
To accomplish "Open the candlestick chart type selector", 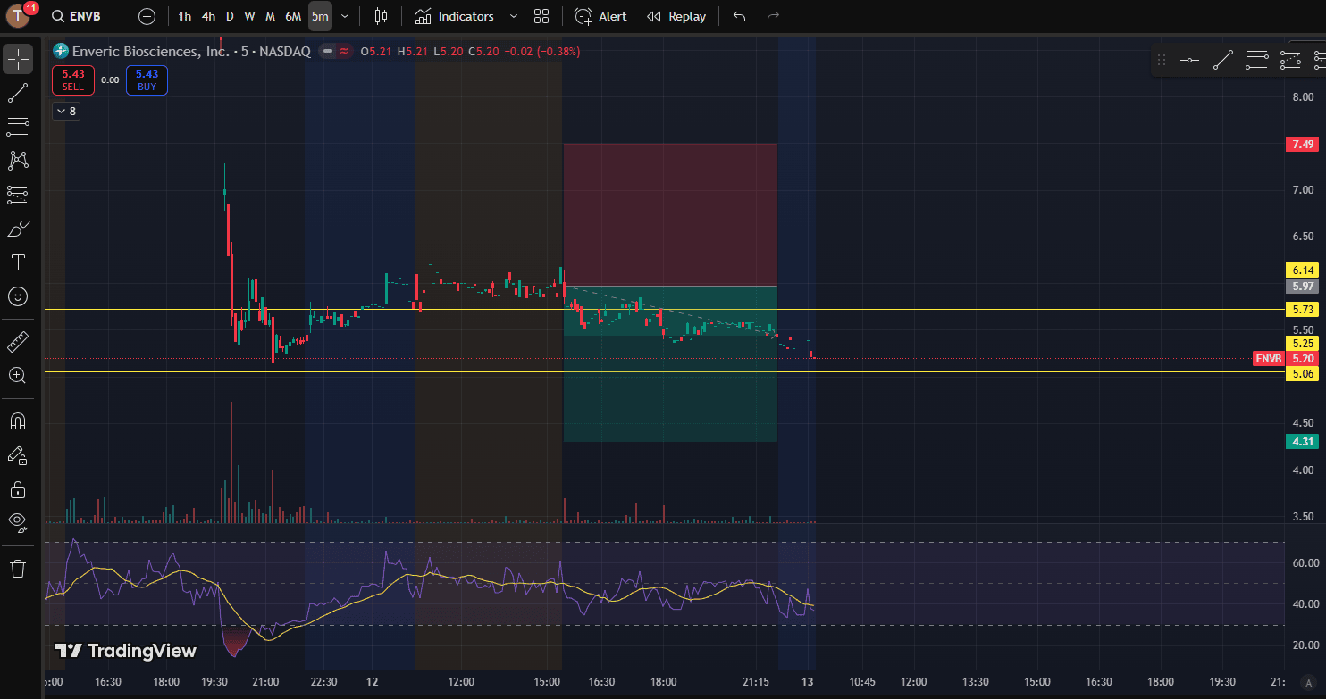I will point(382,16).
